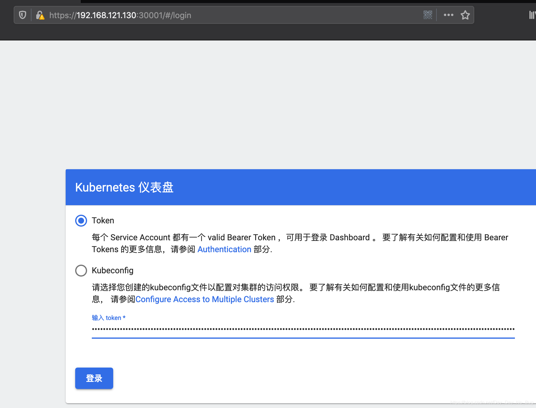Viewport: 536px width, 408px height.
Task: Bookmark this page with the star icon
Action: click(x=465, y=15)
